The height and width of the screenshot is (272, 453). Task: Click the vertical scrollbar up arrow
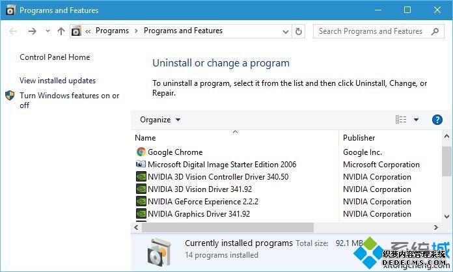tap(446, 136)
